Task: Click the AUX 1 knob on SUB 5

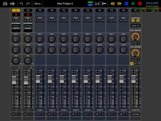Action: pyautogui.click(x=88, y=39)
